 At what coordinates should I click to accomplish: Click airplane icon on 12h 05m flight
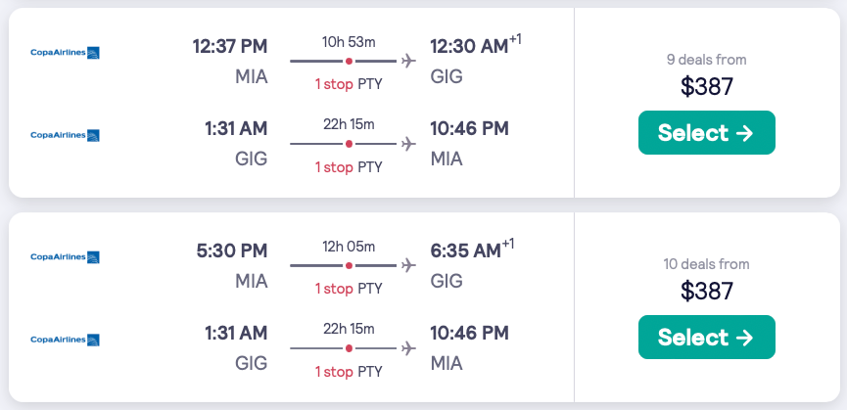pos(408,265)
